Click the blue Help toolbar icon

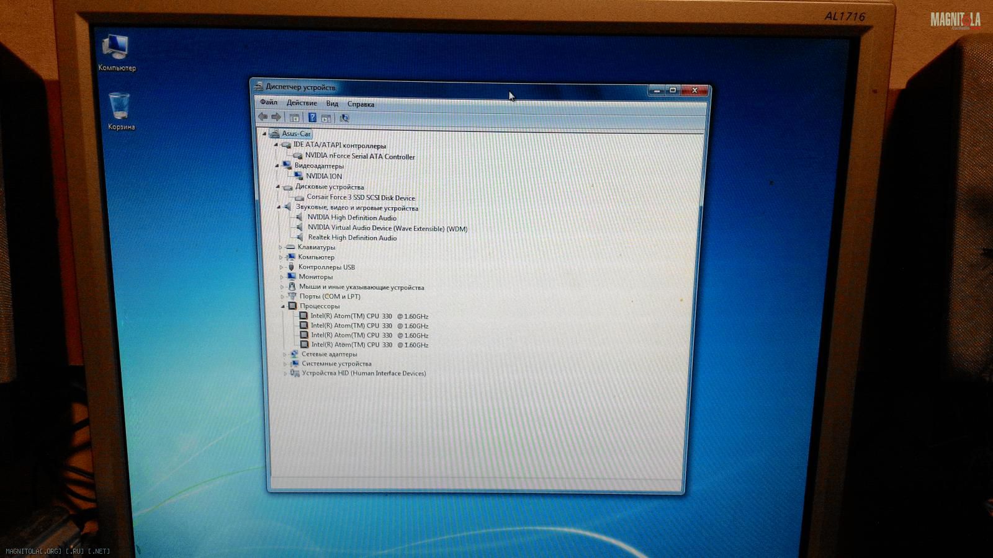click(312, 118)
